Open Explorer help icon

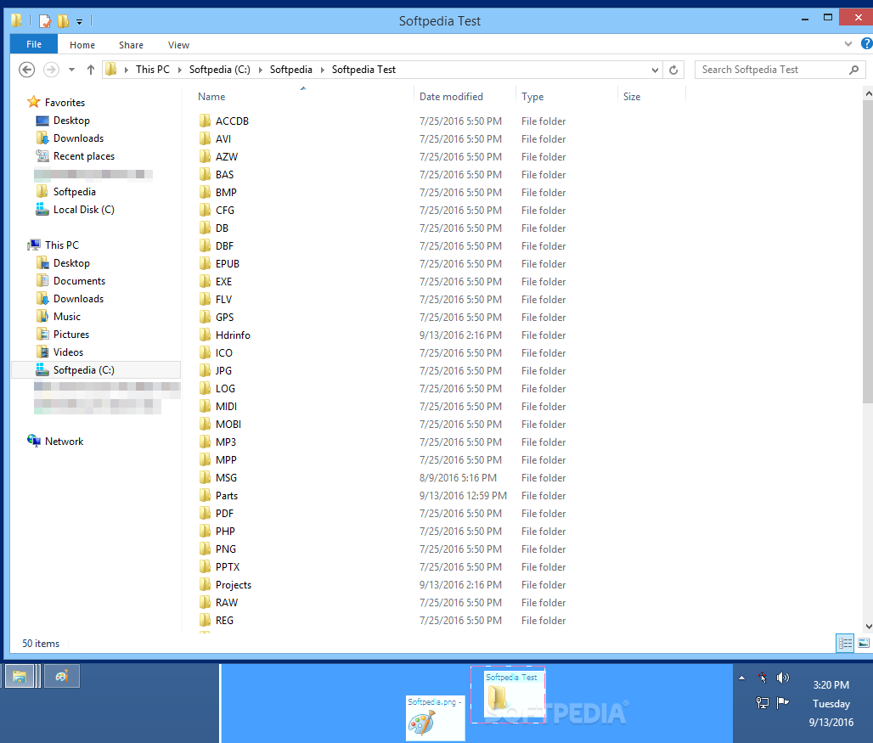[x=866, y=43]
